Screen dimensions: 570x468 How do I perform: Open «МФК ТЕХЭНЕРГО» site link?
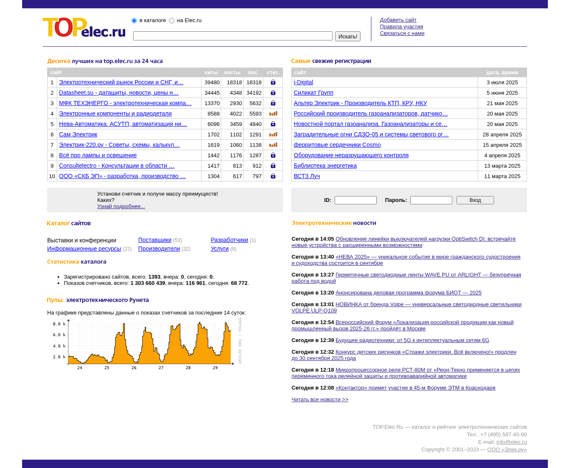click(x=125, y=103)
